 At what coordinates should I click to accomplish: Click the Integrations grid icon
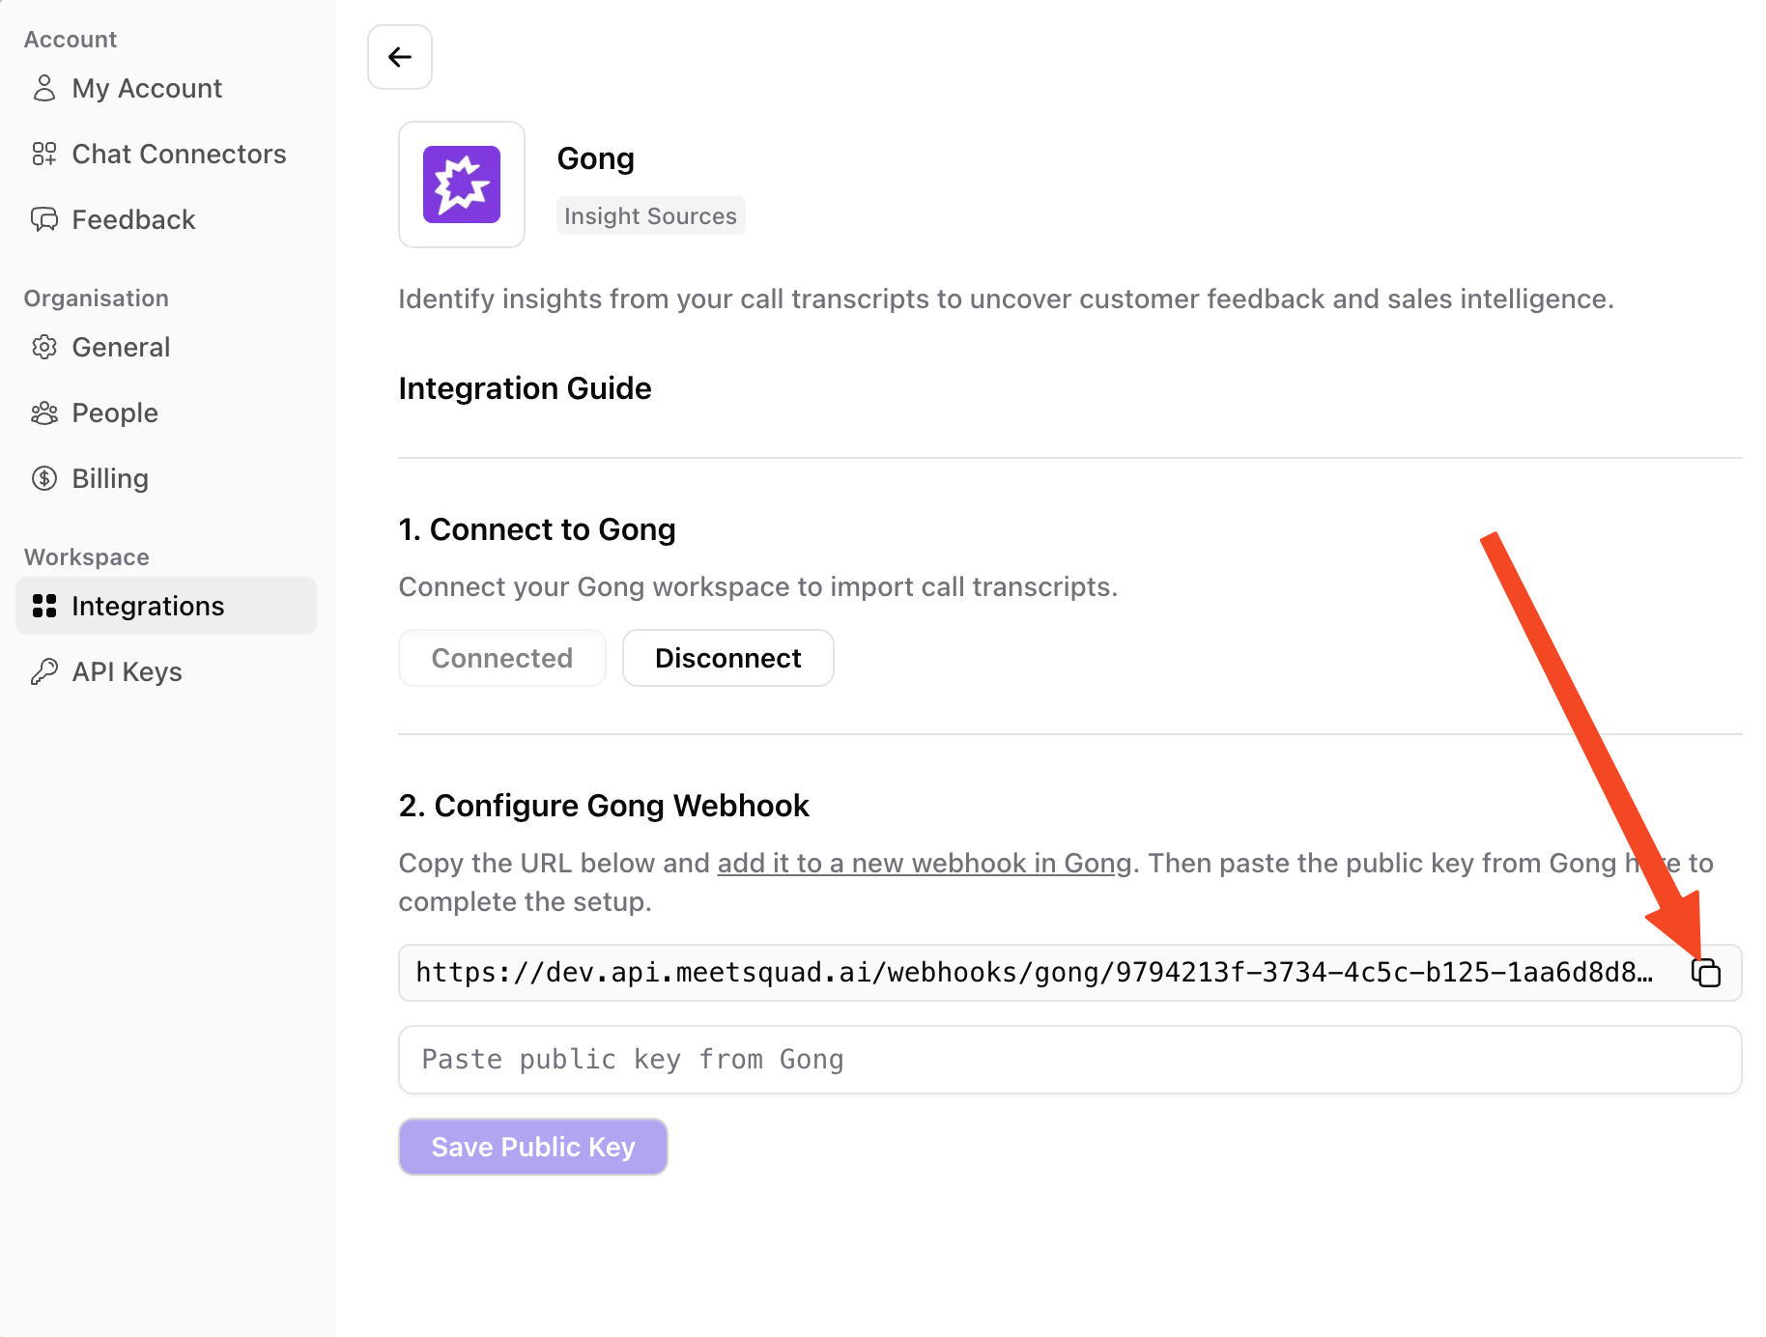[43, 606]
